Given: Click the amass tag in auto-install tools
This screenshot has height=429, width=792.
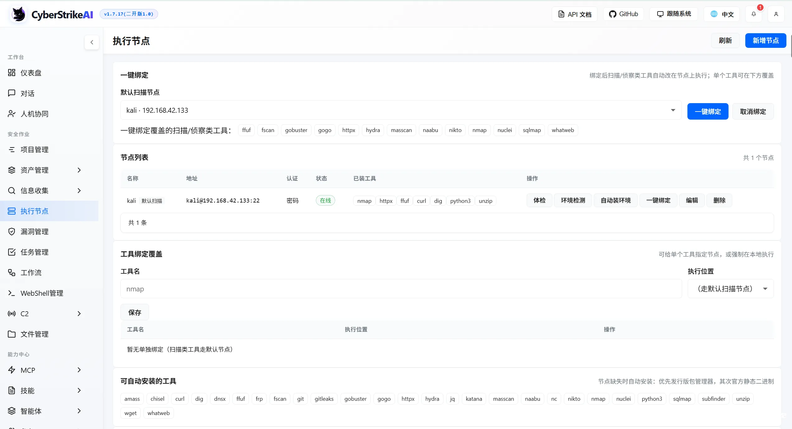Looking at the screenshot, I should pyautogui.click(x=132, y=399).
